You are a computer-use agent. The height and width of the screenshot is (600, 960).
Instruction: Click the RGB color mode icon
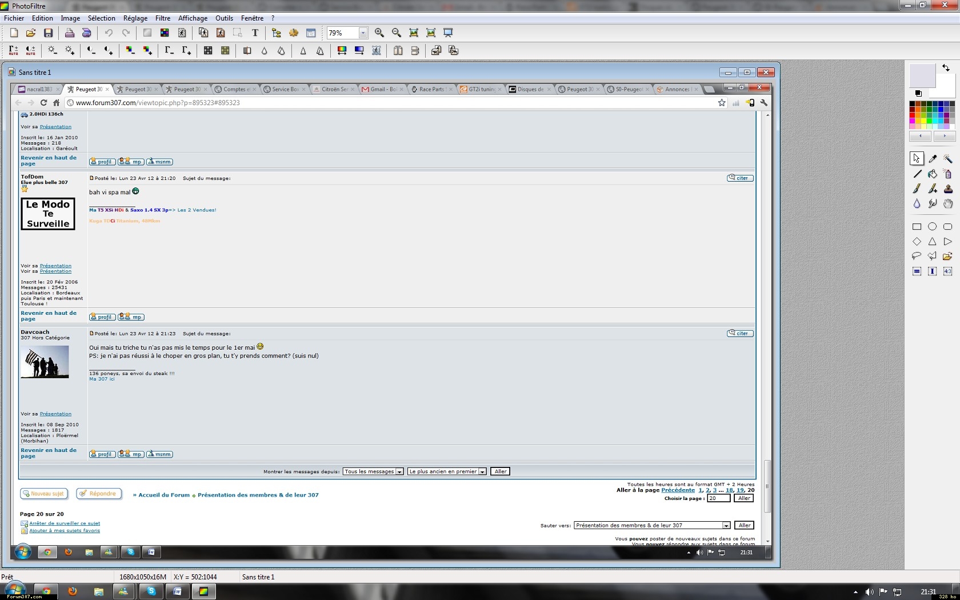[x=165, y=33]
